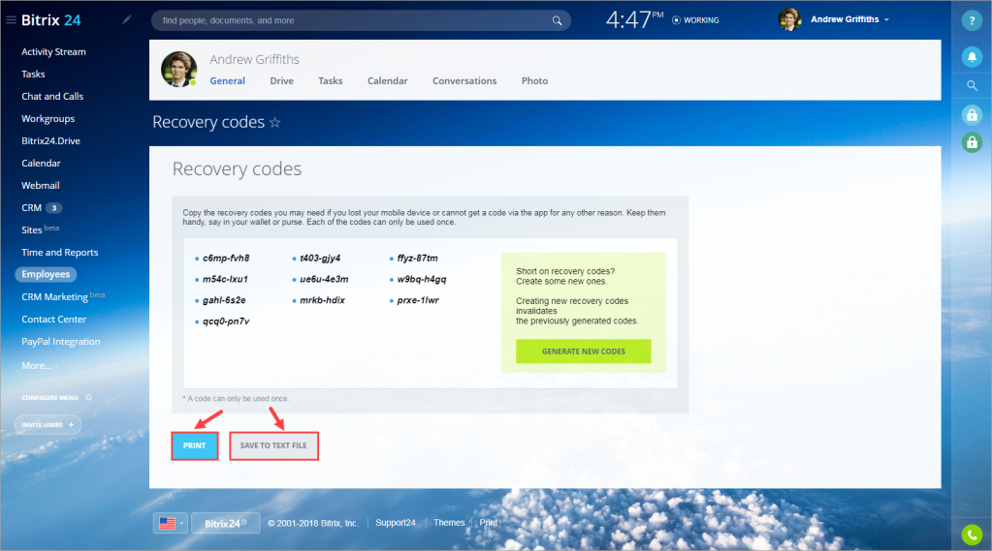The width and height of the screenshot is (992, 551).
Task: Click recovery code w9bq-h4gq
Action: click(x=422, y=279)
